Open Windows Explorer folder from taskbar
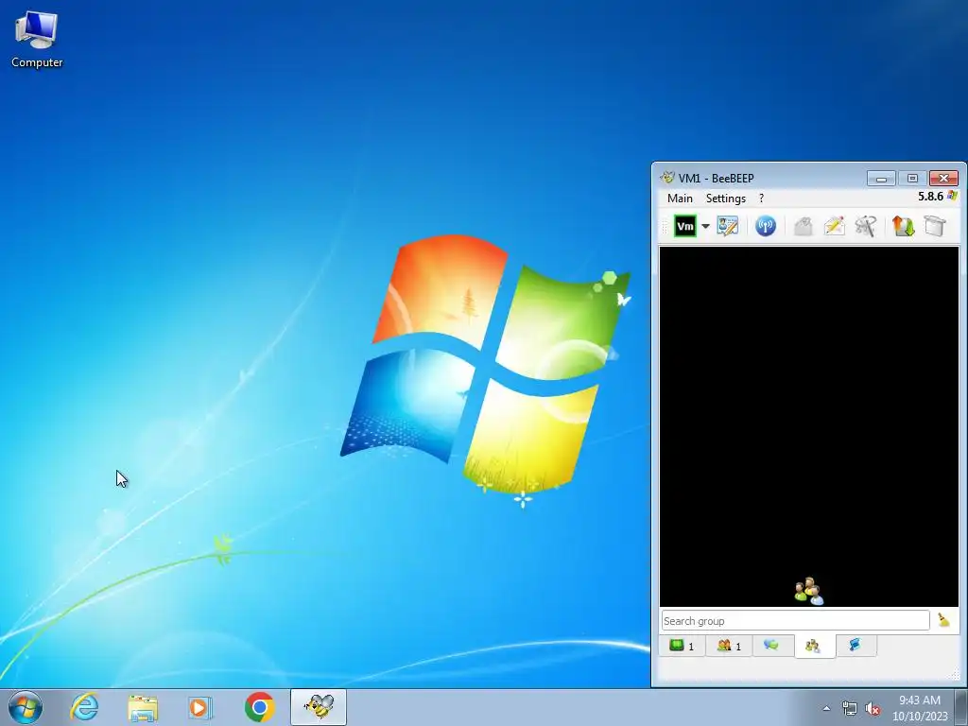Image resolution: width=968 pixels, height=726 pixels. click(x=143, y=707)
